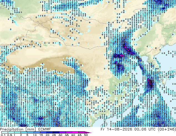Click the legend value '0.5'

click(x=10, y=135)
